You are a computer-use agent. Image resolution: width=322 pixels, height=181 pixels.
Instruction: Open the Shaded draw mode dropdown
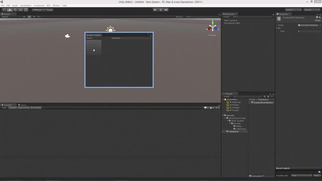11,17
